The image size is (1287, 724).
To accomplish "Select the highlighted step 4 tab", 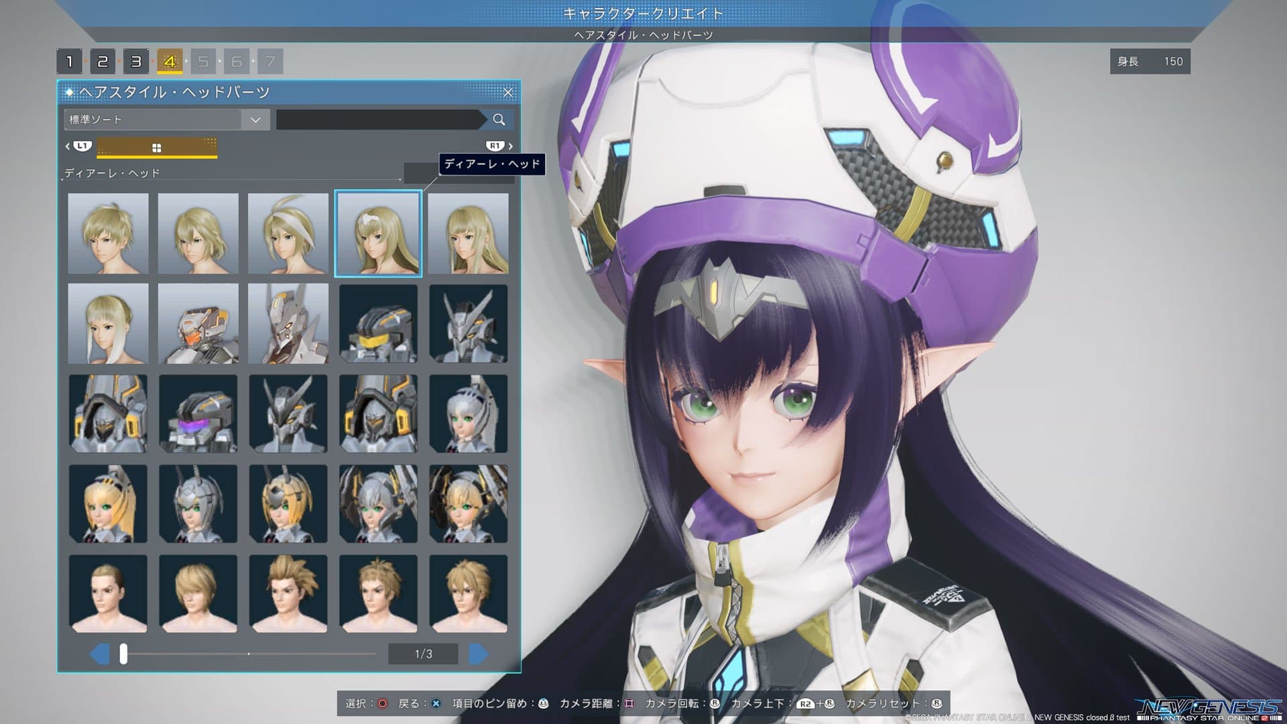I will click(170, 62).
